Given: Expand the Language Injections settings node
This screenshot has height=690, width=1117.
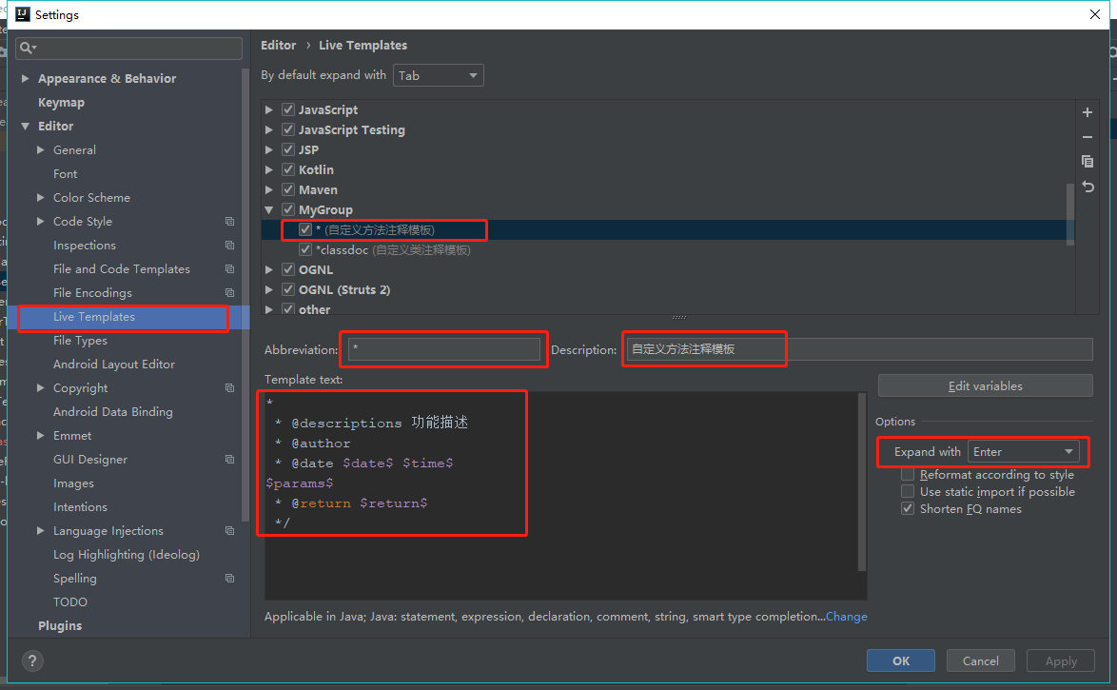Looking at the screenshot, I should pos(41,530).
